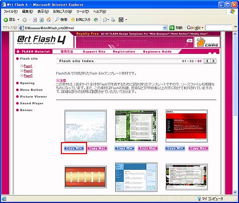
Task: Open the Registration navigation tab
Action: pos(124,51)
